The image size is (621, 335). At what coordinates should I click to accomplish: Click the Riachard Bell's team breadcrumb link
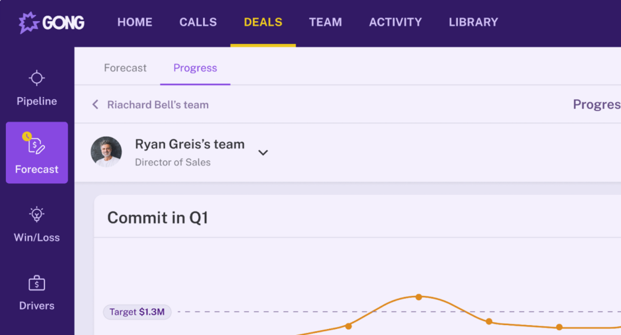pos(157,104)
